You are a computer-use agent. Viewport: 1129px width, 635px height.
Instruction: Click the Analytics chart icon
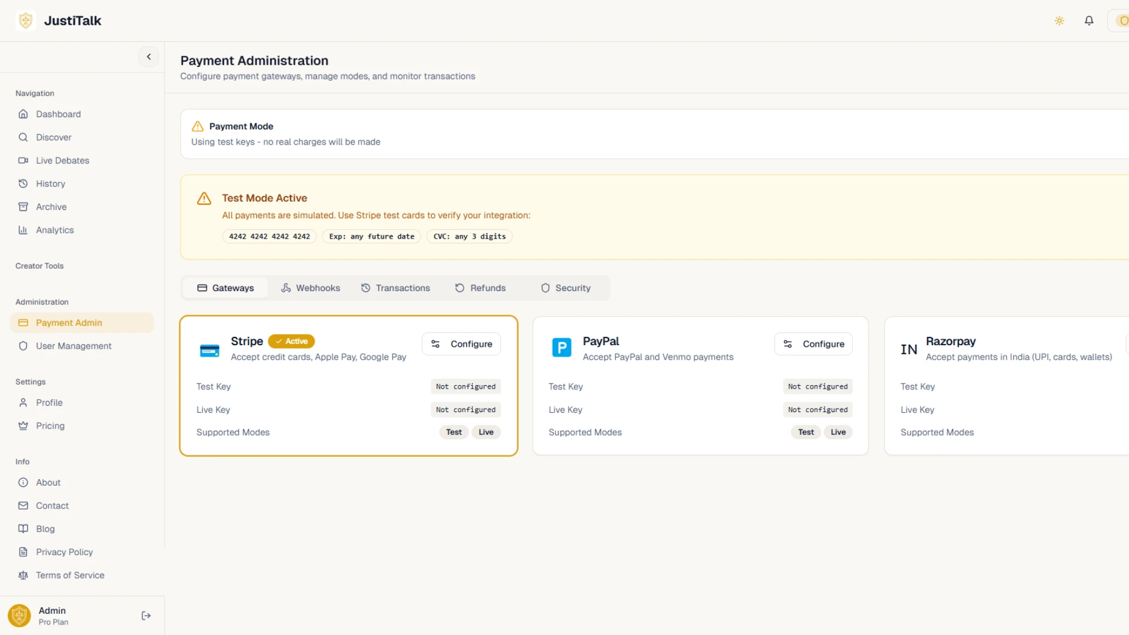pos(23,230)
